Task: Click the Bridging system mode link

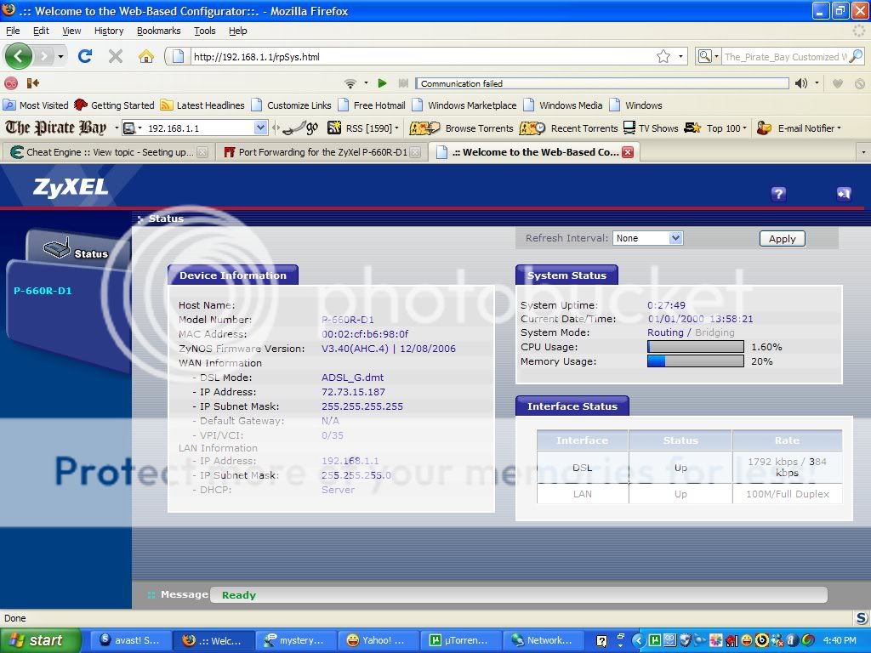Action: (x=714, y=332)
